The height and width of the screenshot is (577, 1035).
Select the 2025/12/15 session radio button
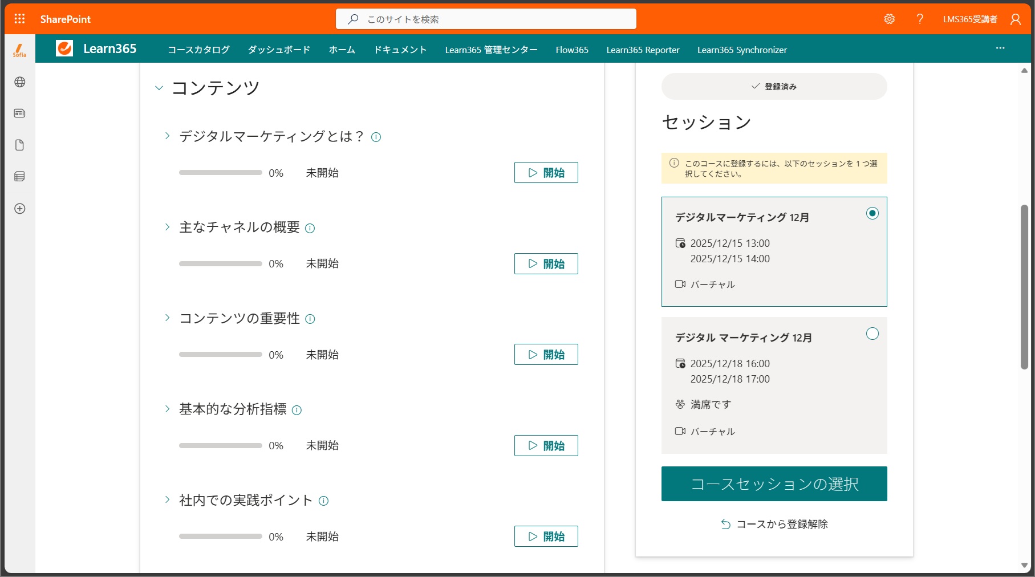pos(872,213)
